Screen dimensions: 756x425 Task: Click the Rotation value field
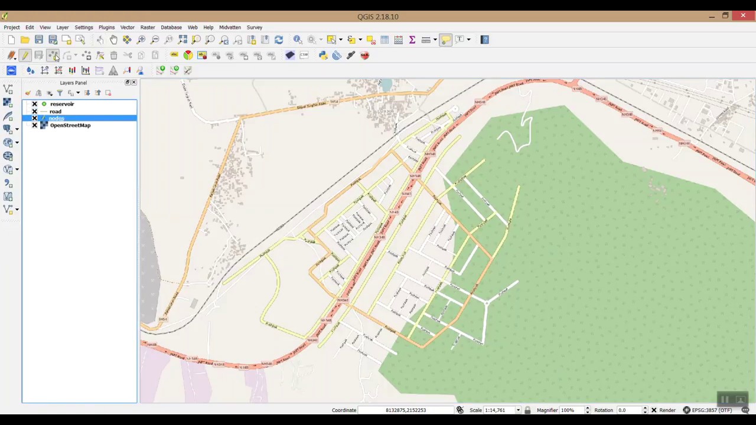click(x=629, y=410)
